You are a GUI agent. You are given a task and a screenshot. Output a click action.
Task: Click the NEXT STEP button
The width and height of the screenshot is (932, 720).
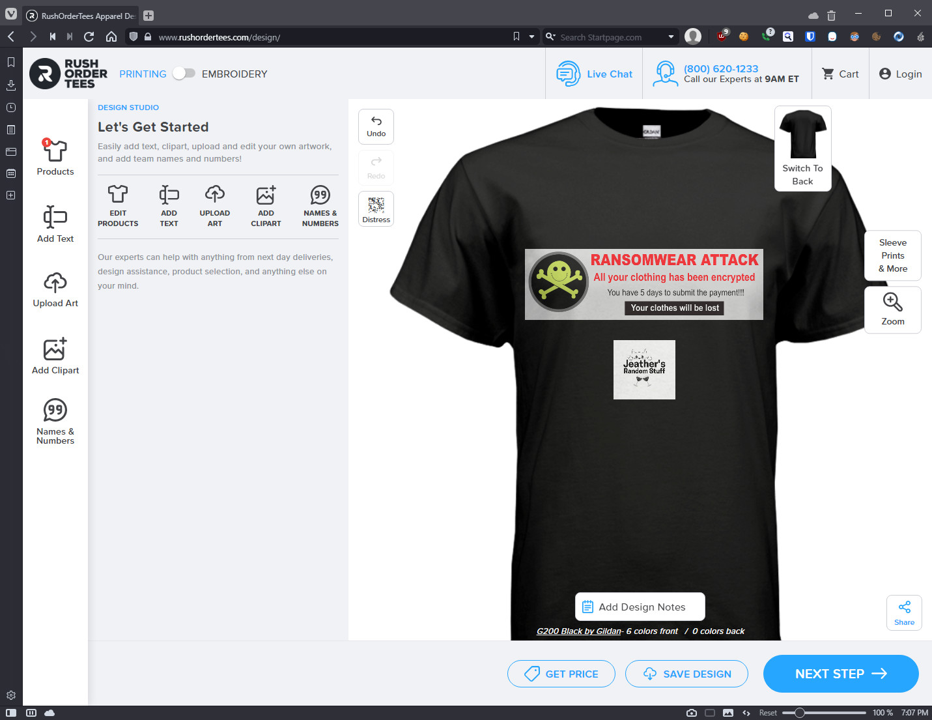click(x=840, y=674)
